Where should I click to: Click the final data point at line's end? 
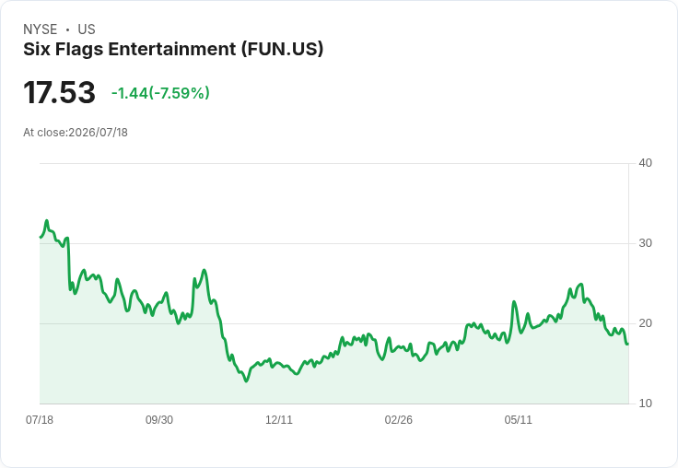[x=628, y=344]
